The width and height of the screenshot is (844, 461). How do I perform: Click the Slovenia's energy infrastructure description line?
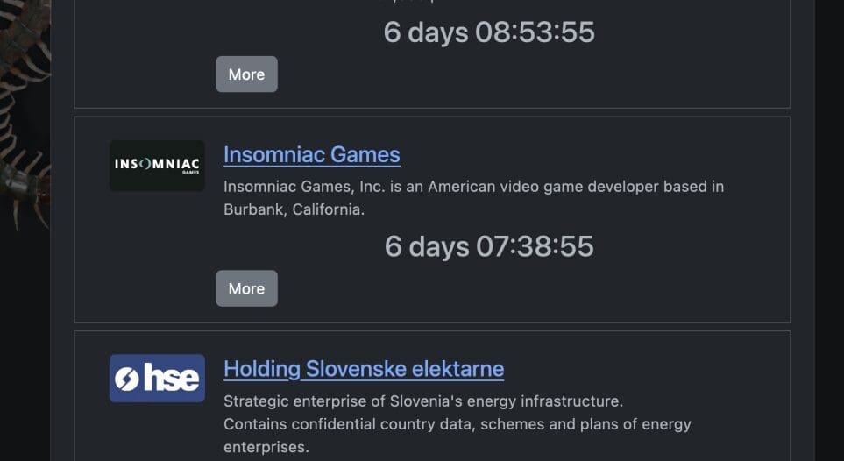pos(422,401)
